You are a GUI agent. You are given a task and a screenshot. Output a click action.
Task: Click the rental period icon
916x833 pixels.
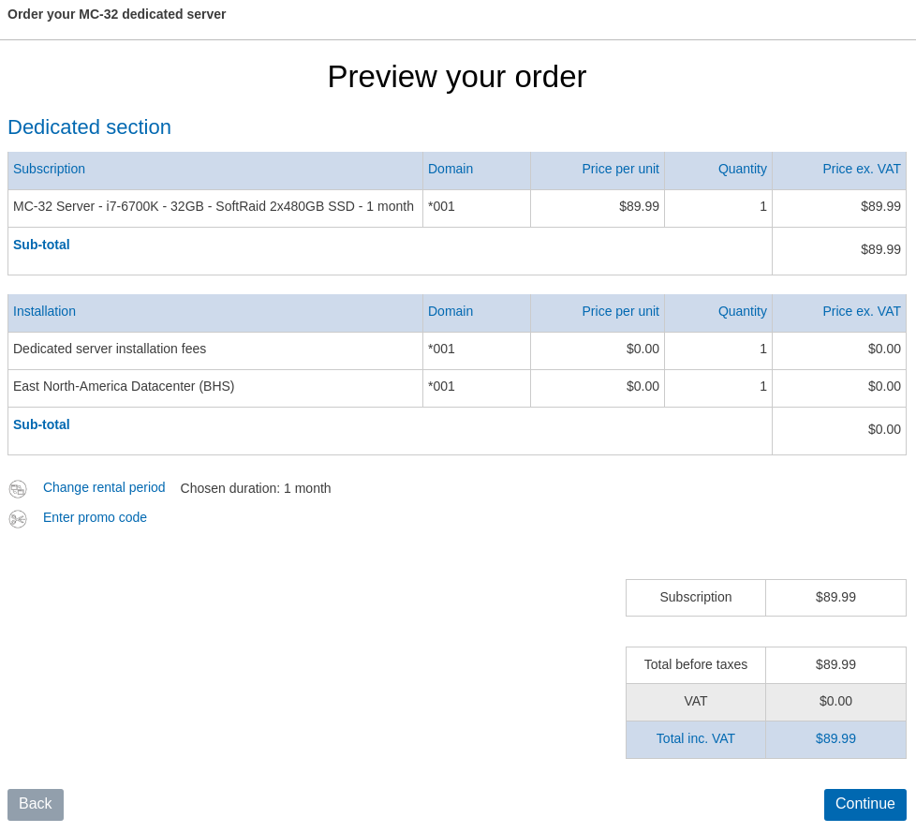(x=18, y=489)
